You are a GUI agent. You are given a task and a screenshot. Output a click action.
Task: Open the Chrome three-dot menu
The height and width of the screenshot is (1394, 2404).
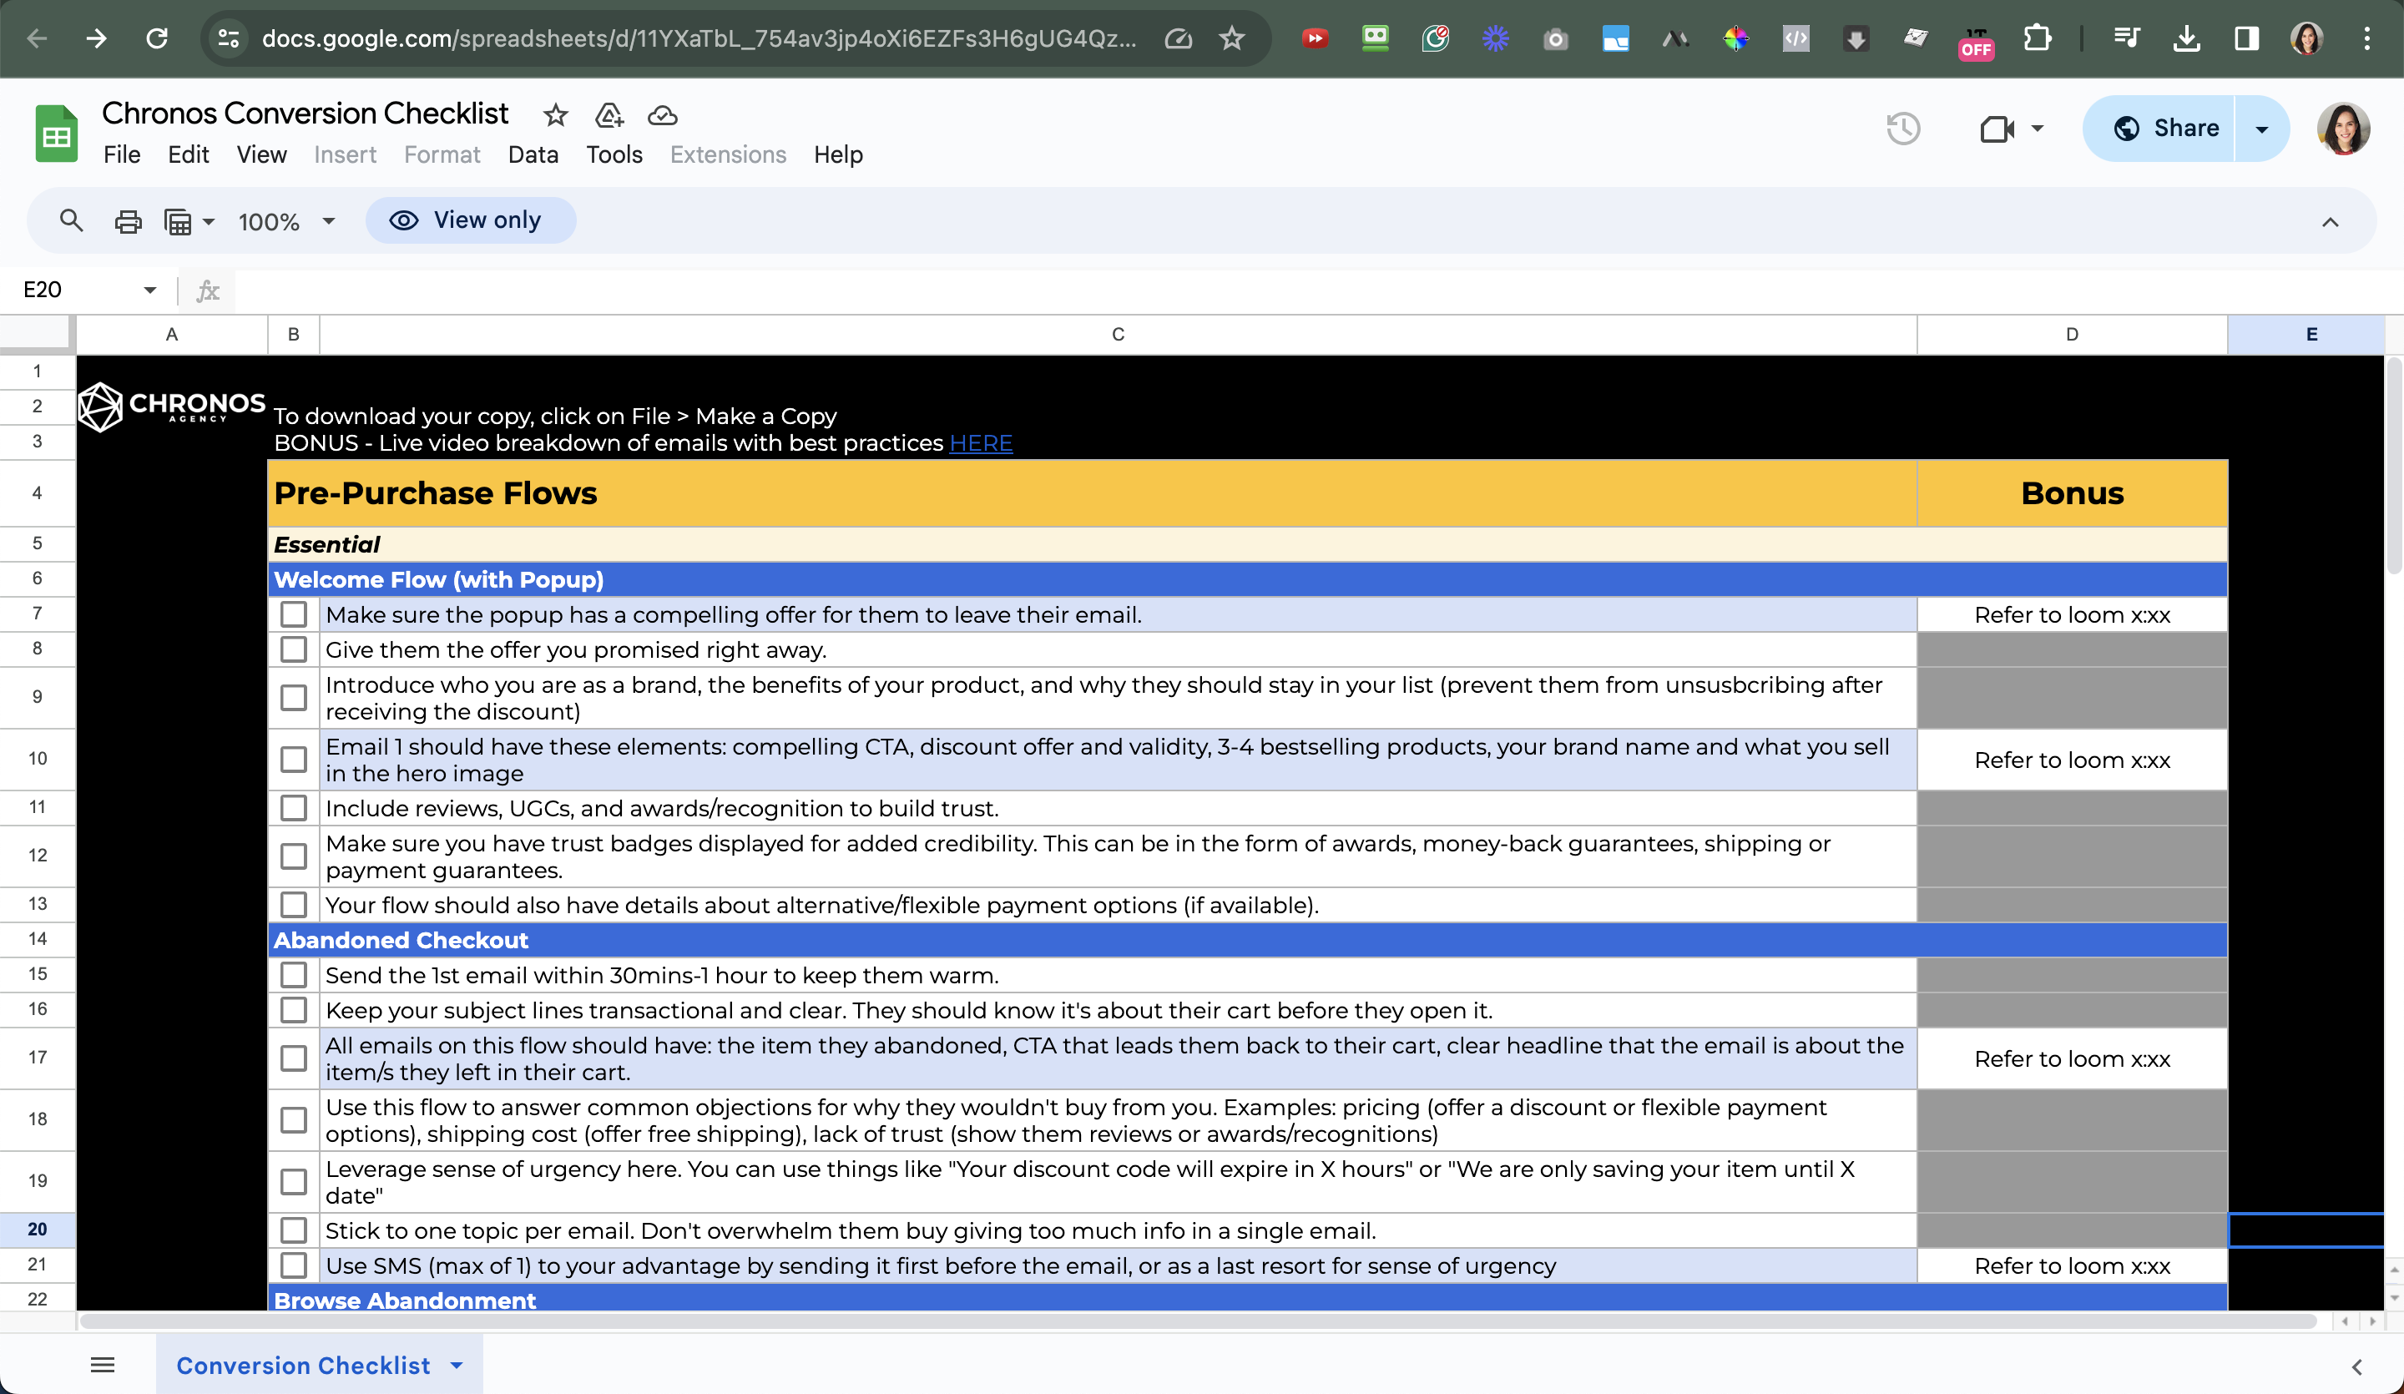(x=2366, y=38)
